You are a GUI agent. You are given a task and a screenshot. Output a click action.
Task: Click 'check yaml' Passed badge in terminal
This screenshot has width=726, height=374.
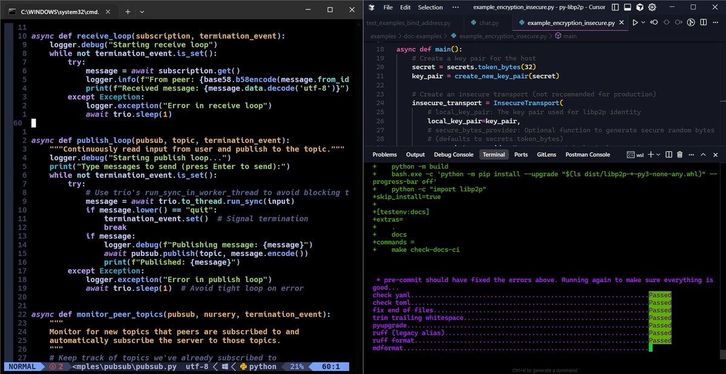[x=659, y=295]
